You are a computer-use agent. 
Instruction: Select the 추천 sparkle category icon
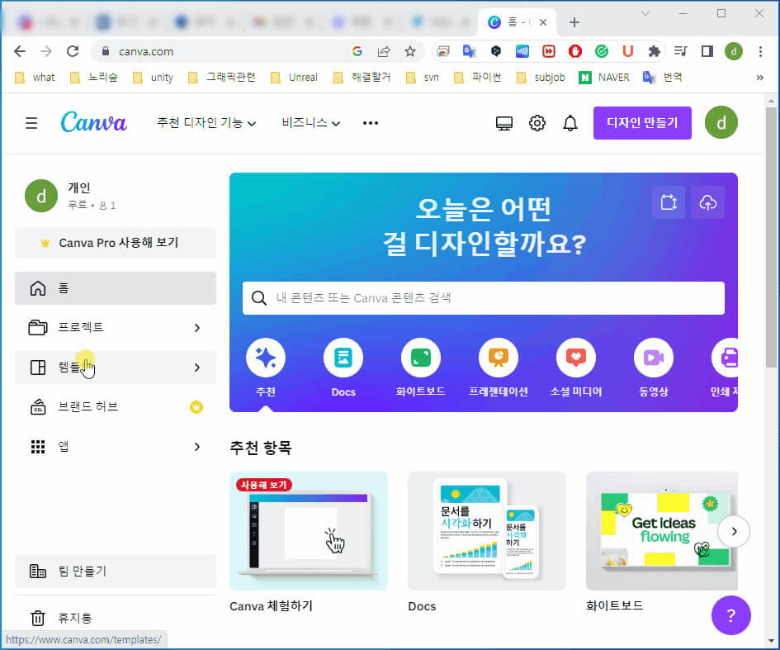tap(266, 358)
